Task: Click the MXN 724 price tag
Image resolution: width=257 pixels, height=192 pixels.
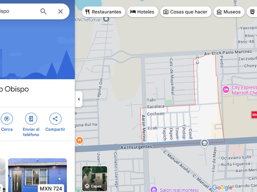Action: tap(51, 189)
